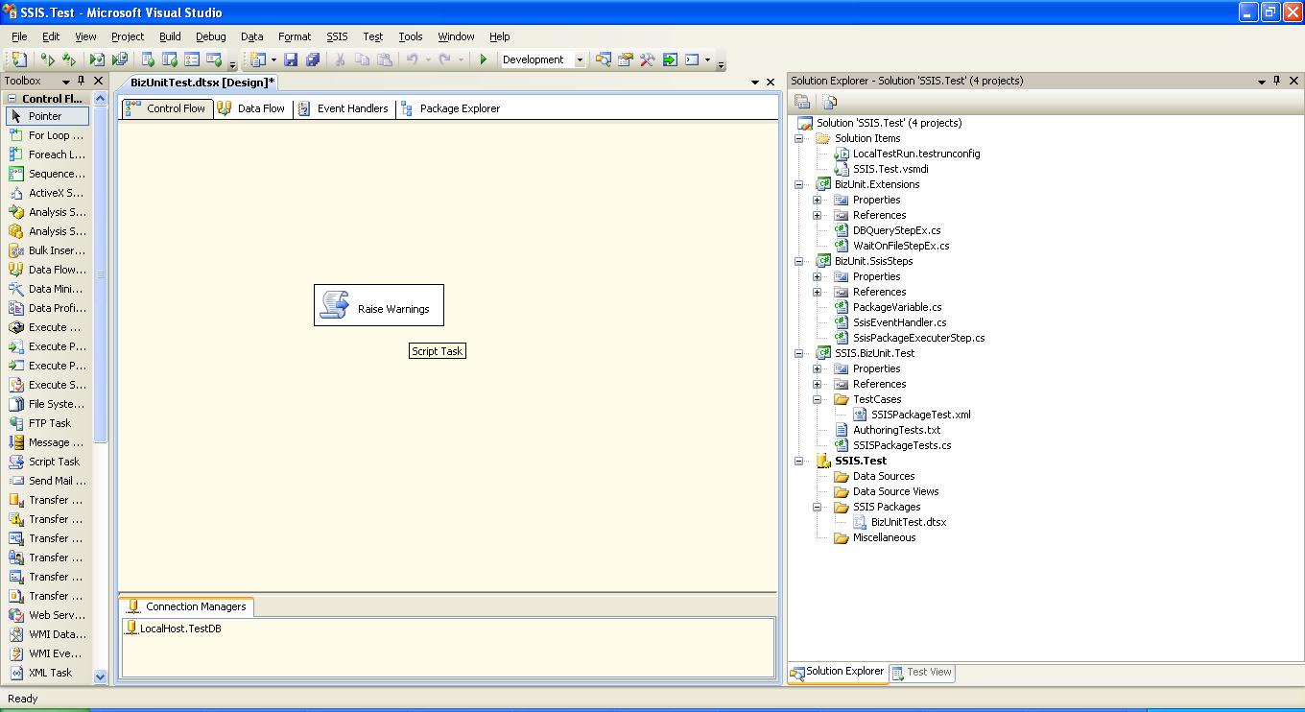Viewport: 1305px width, 712px height.
Task: Click the Save toolbar icon
Action: (292, 59)
